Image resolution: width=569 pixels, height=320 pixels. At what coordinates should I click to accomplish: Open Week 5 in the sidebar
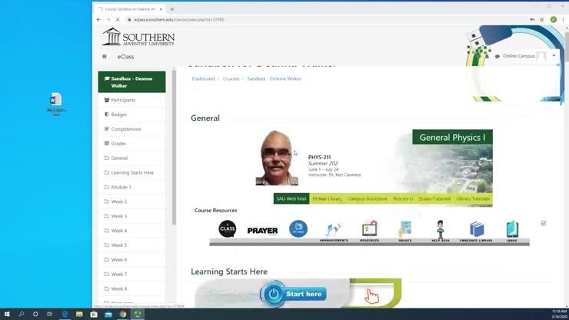[131, 245]
